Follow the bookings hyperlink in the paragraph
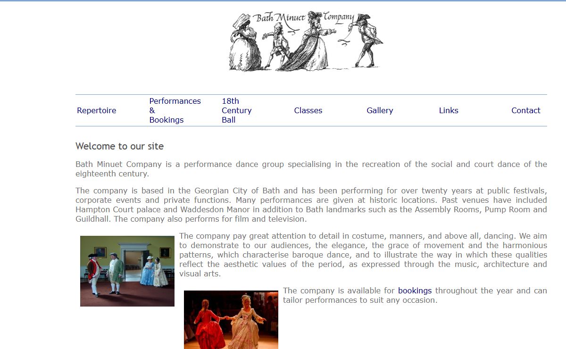The image size is (566, 349). click(x=415, y=291)
